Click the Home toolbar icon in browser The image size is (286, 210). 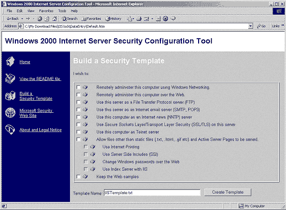click(x=55, y=18)
